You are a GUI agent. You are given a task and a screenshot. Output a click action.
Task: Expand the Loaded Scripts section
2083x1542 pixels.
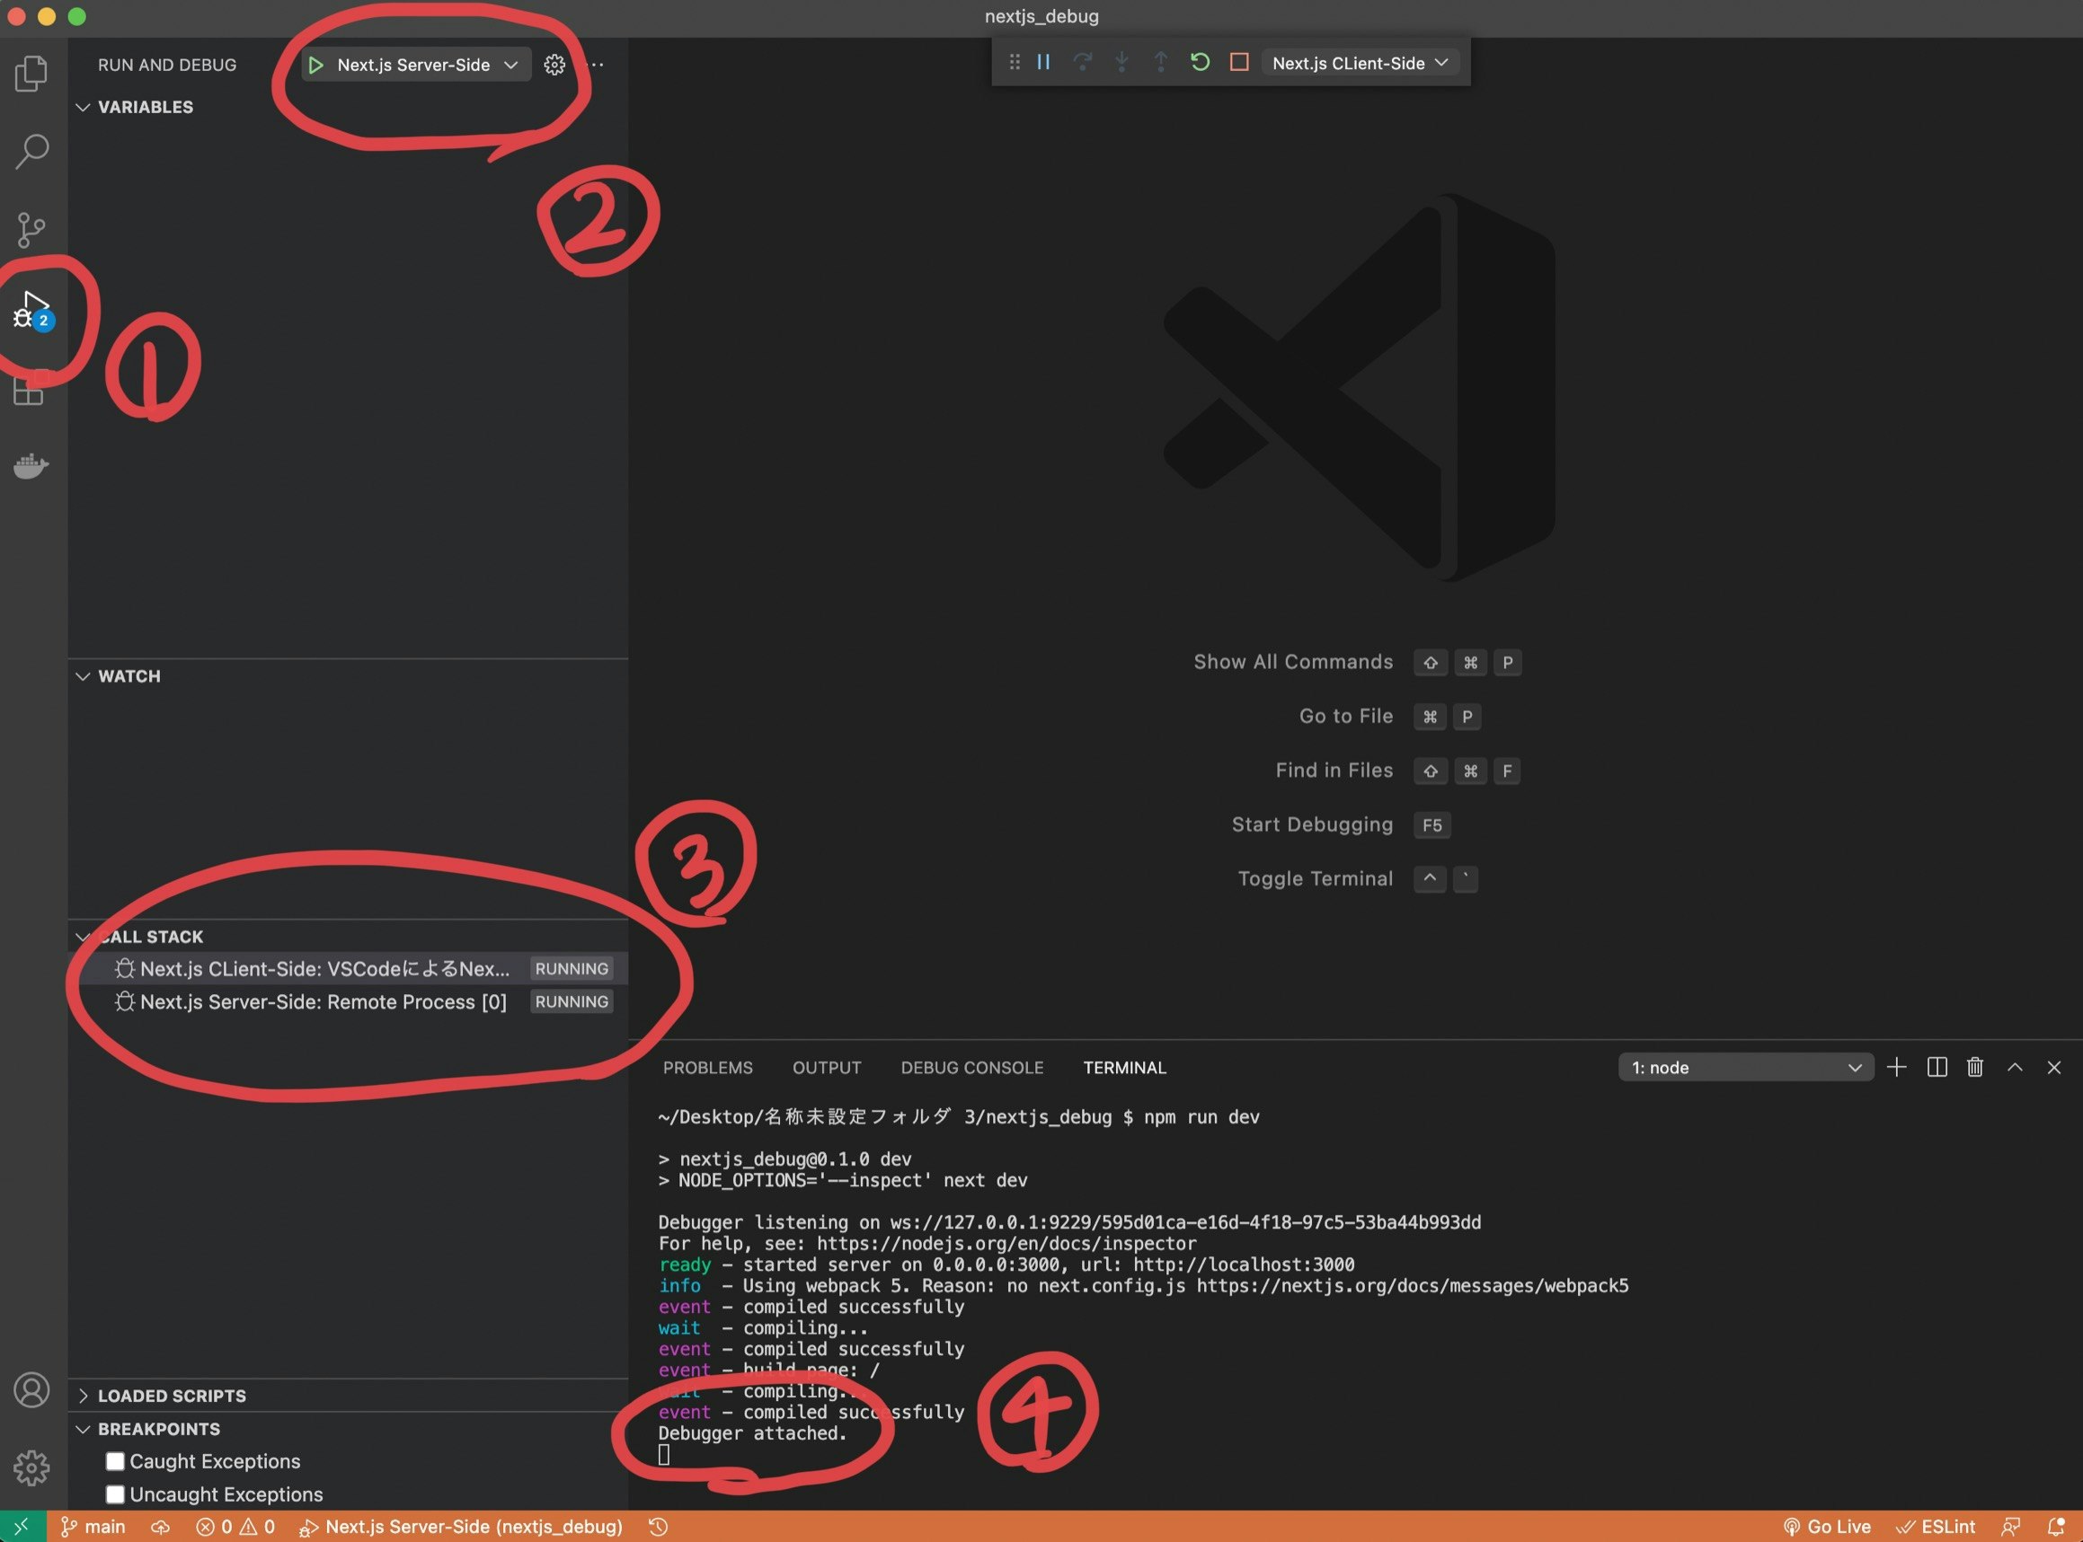[x=172, y=1396]
